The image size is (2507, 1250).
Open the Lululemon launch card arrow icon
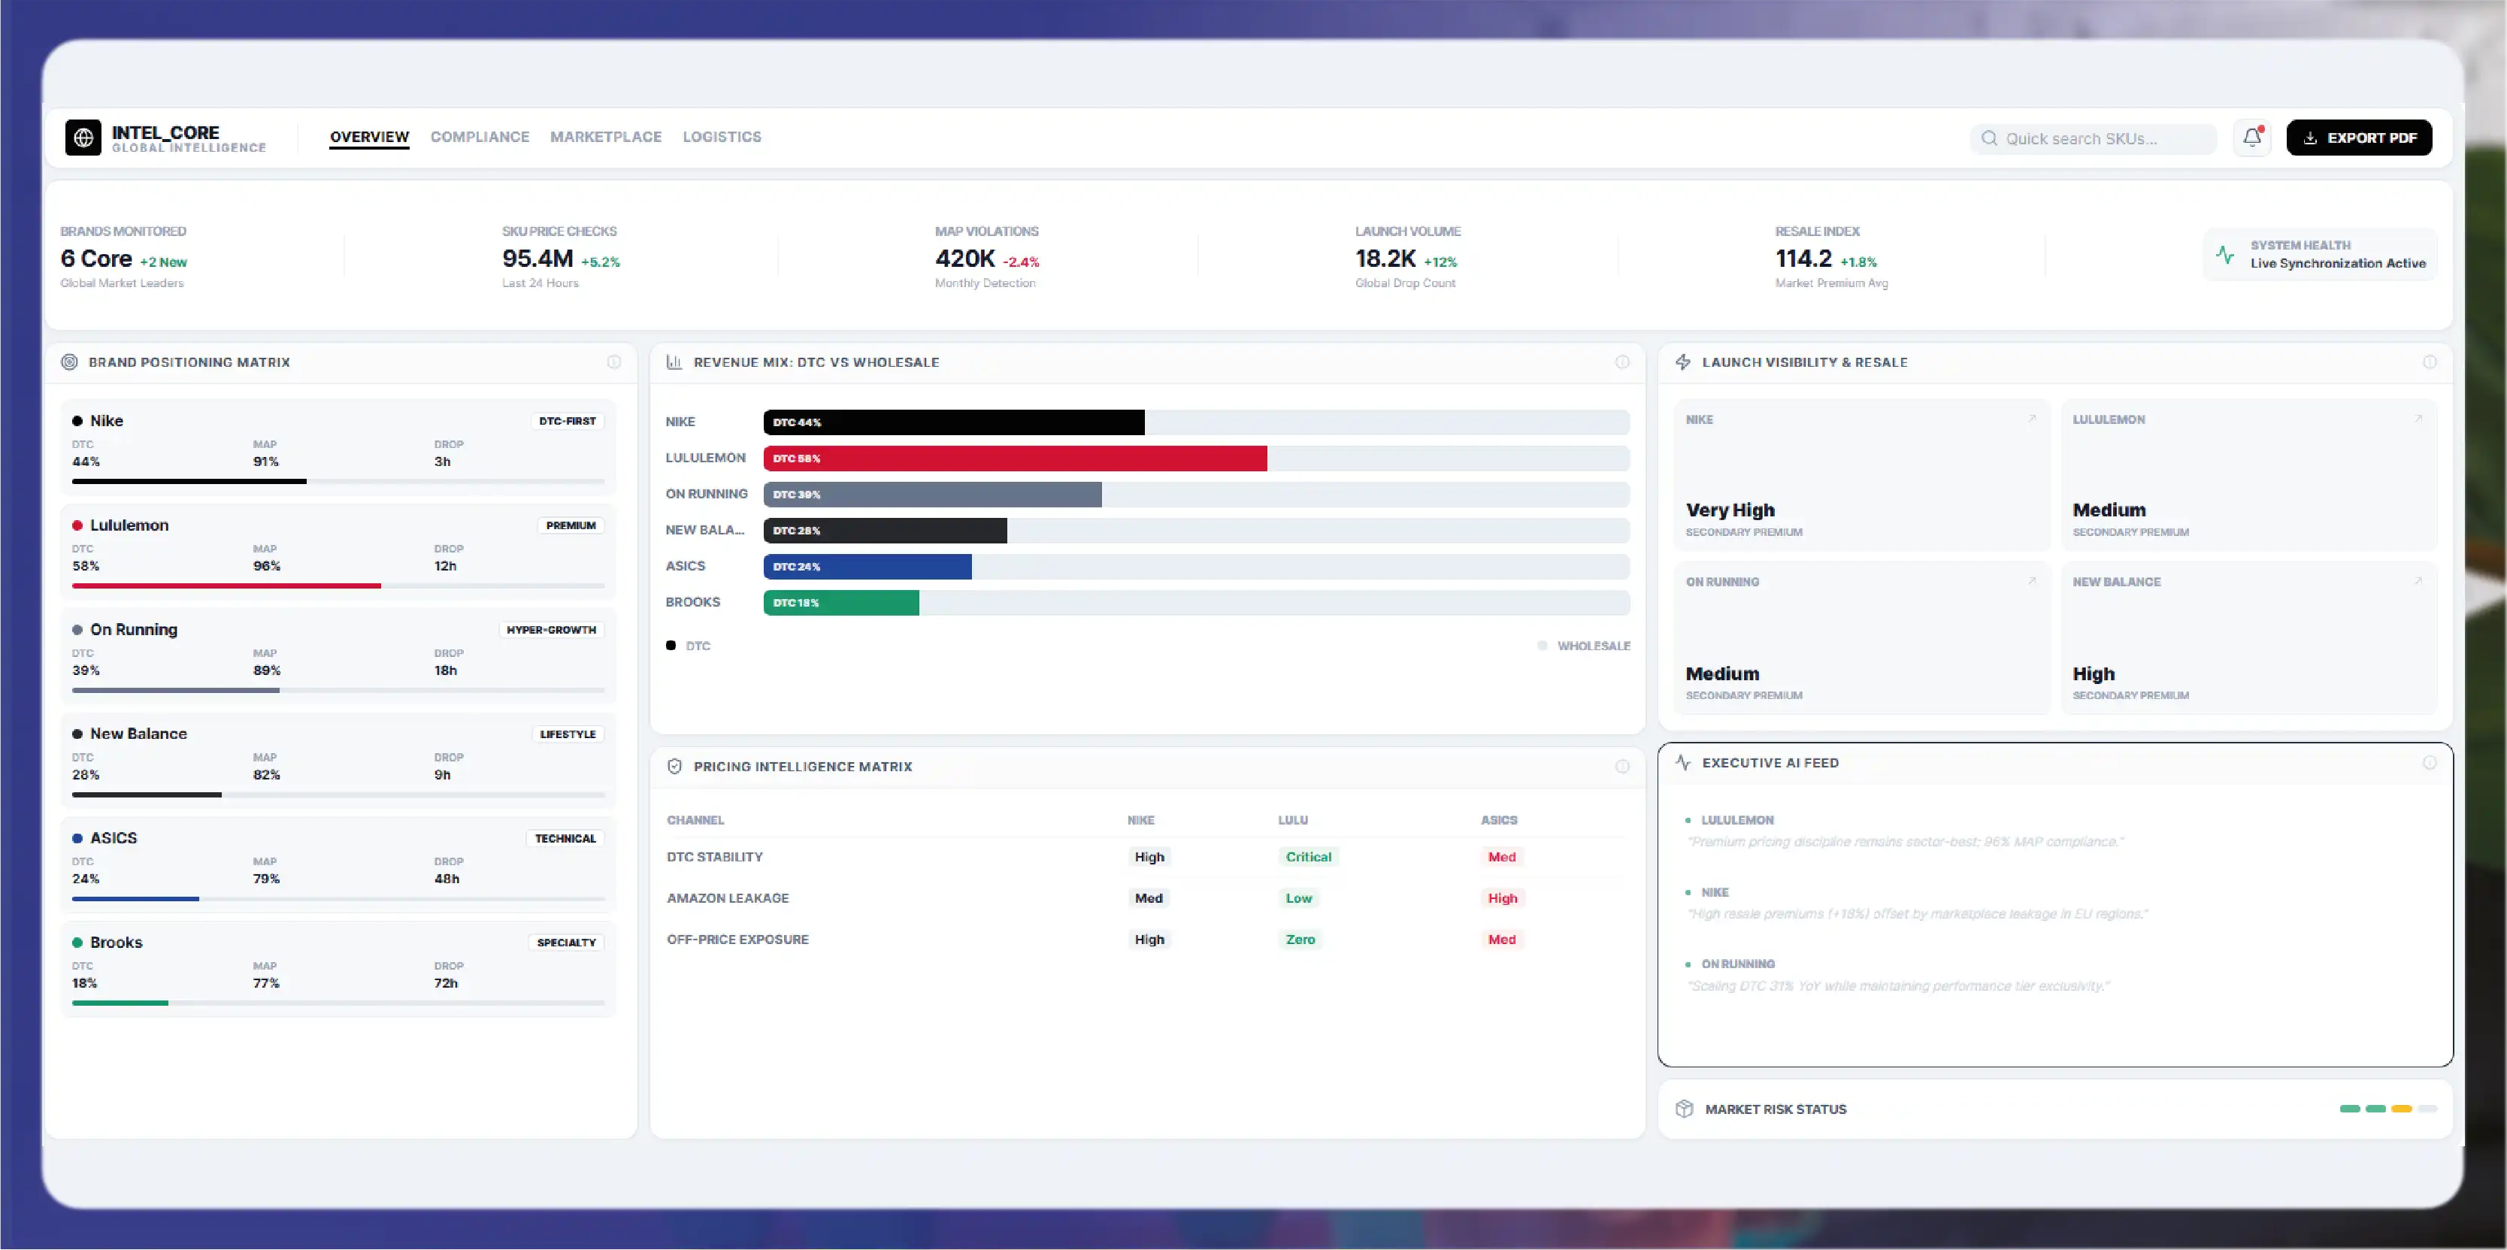[2418, 418]
